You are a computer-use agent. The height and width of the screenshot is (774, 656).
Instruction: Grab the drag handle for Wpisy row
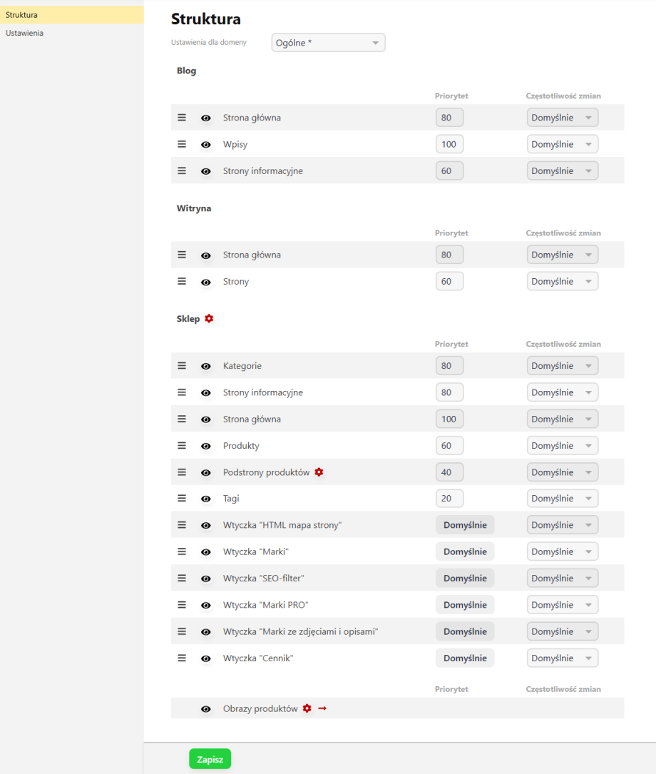pyautogui.click(x=182, y=144)
